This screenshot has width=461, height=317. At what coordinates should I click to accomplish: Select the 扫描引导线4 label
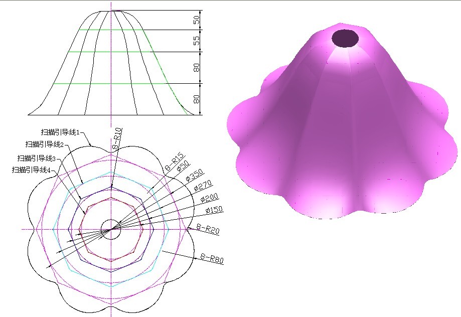click(x=32, y=170)
